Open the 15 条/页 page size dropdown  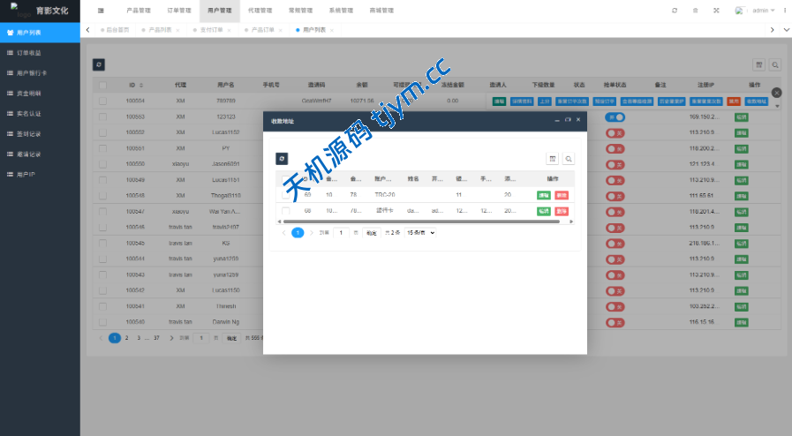tap(420, 233)
